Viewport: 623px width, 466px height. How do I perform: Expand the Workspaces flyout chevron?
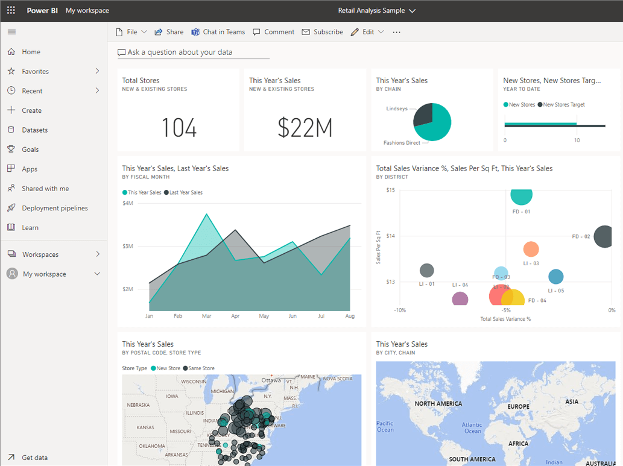pos(97,254)
